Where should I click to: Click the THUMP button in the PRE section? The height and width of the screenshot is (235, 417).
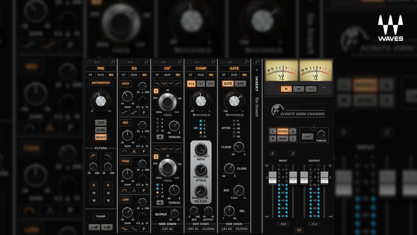[x=101, y=216]
